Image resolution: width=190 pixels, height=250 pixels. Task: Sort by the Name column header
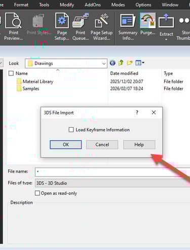(x=22, y=73)
